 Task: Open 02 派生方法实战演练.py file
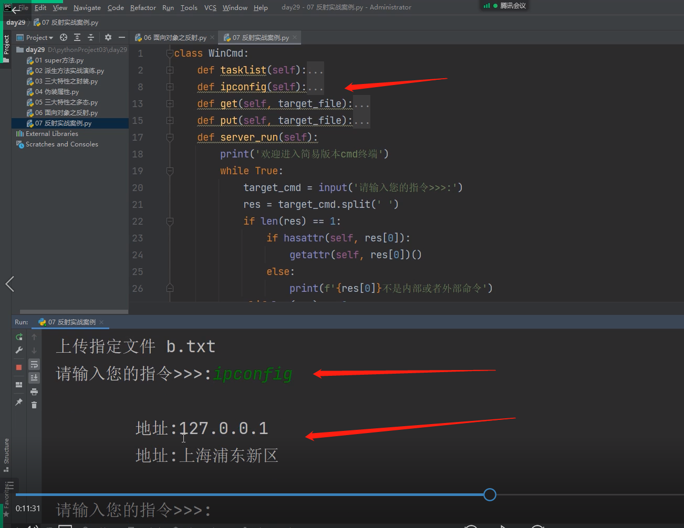click(65, 71)
